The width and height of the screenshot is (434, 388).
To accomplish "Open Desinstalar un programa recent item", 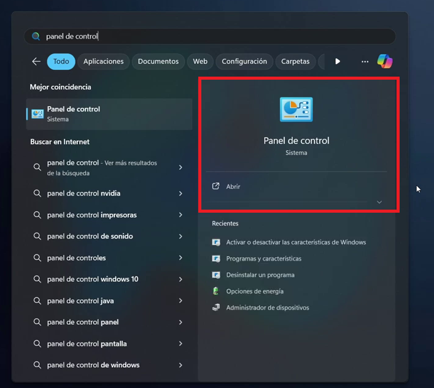I will click(260, 275).
